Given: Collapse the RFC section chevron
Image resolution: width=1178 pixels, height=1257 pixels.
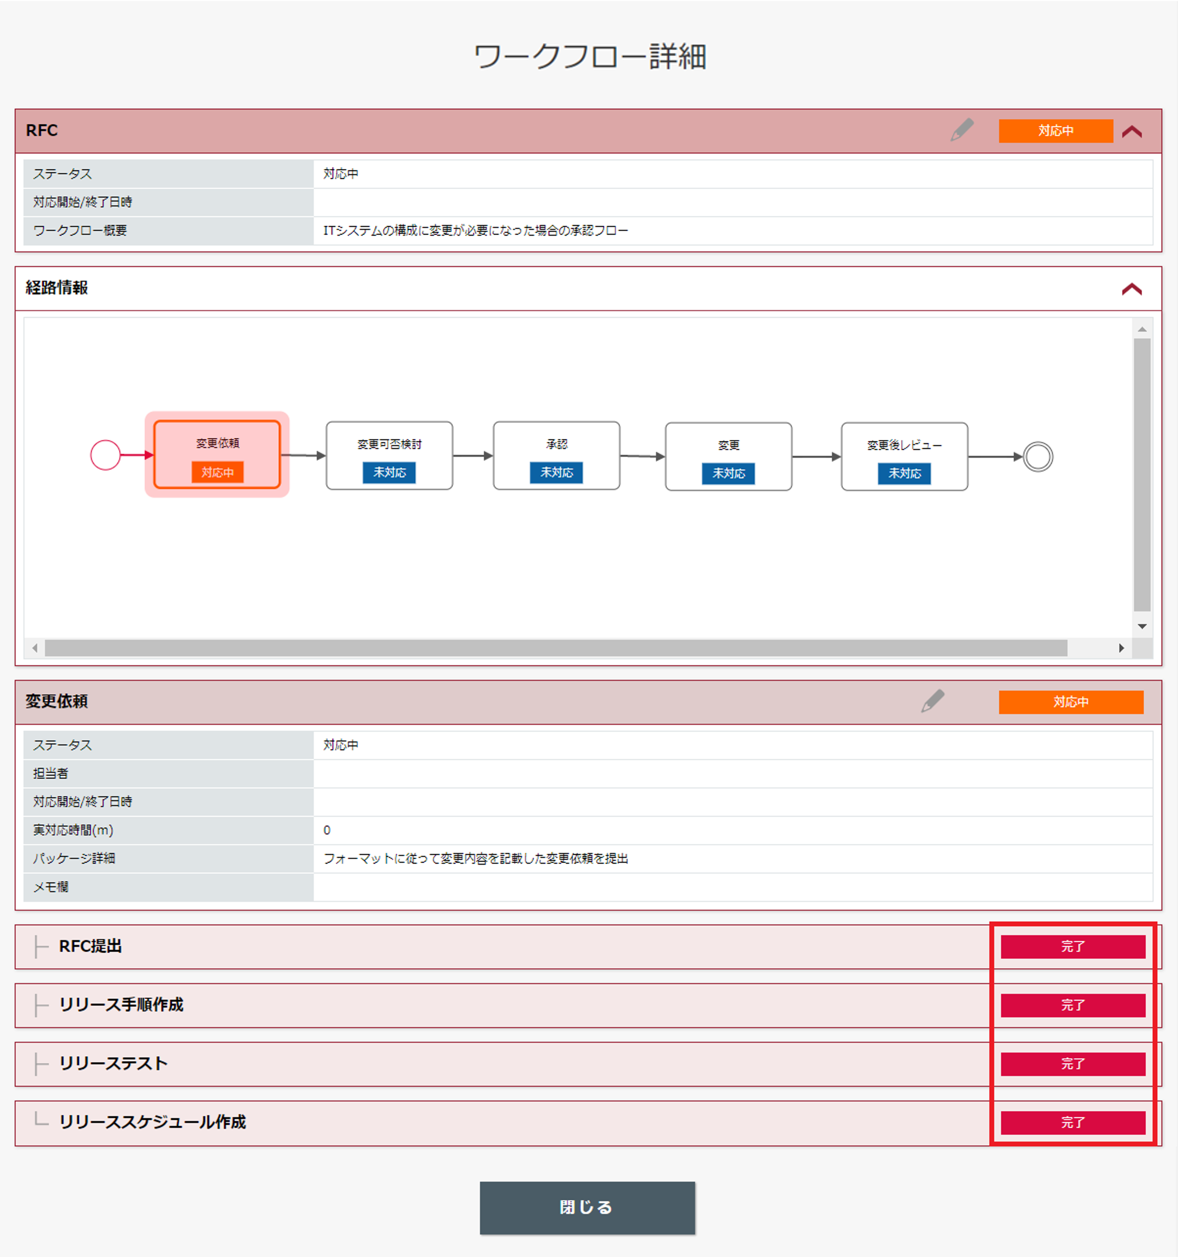Looking at the screenshot, I should click(x=1132, y=132).
